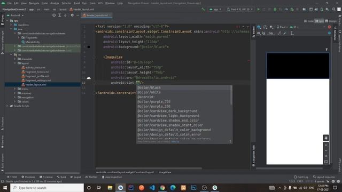Select header_layout.xml editor tab
The height and width of the screenshot is (192, 342).
(x=97, y=15)
